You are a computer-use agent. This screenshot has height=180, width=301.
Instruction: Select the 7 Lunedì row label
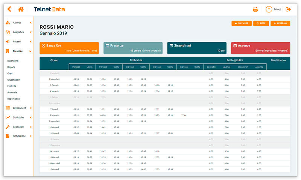[54, 109]
